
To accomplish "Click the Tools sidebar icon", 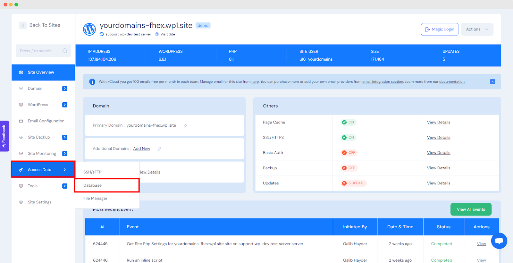I will [x=21, y=186].
